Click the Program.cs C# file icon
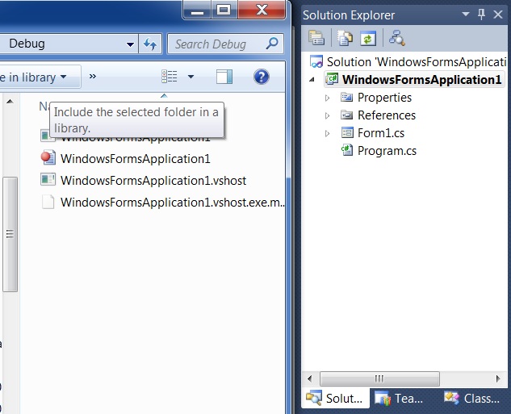Screen dimensions: 511x414 coord(347,150)
